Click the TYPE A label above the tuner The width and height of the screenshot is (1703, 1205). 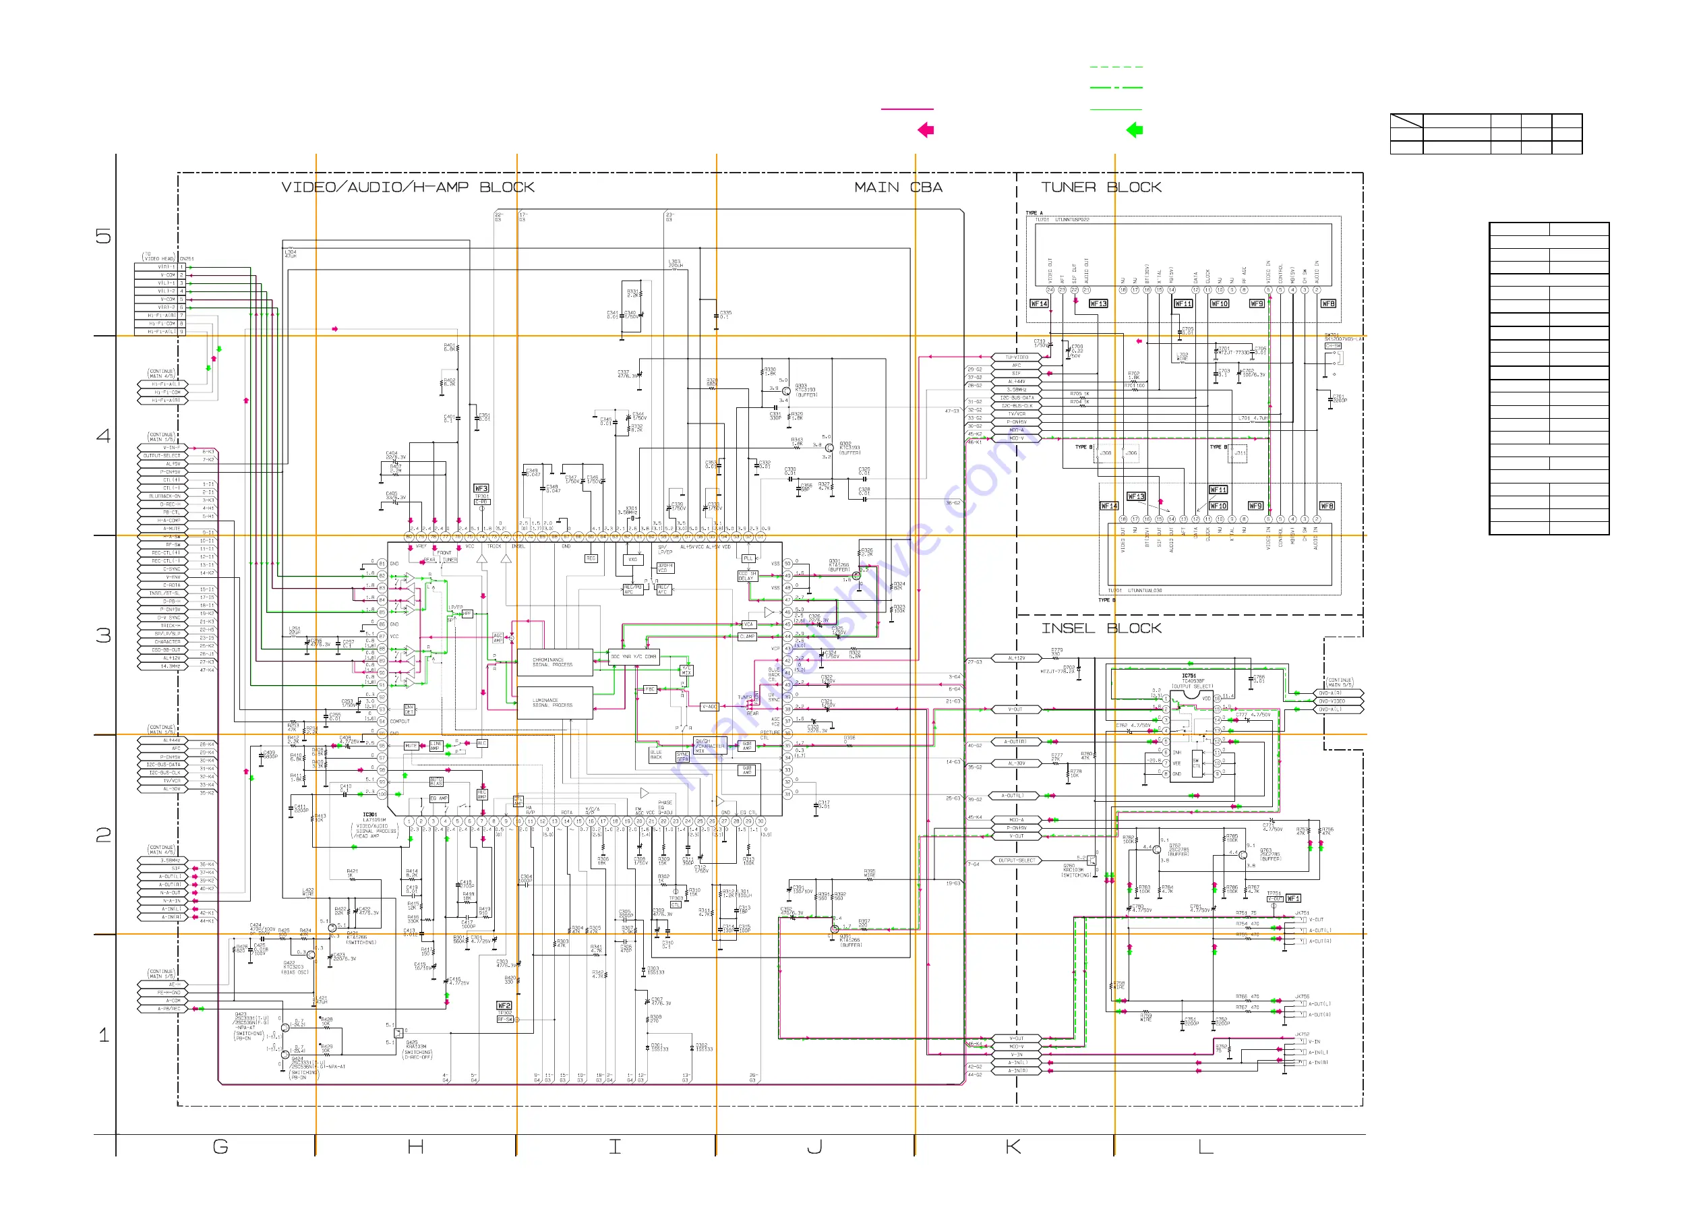click(1034, 213)
